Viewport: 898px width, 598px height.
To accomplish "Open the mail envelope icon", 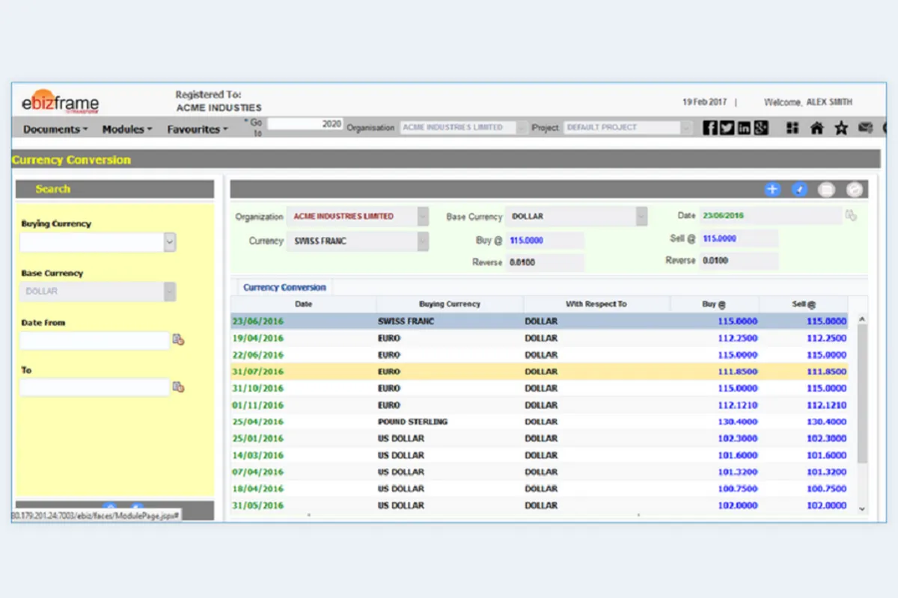I will [x=866, y=128].
